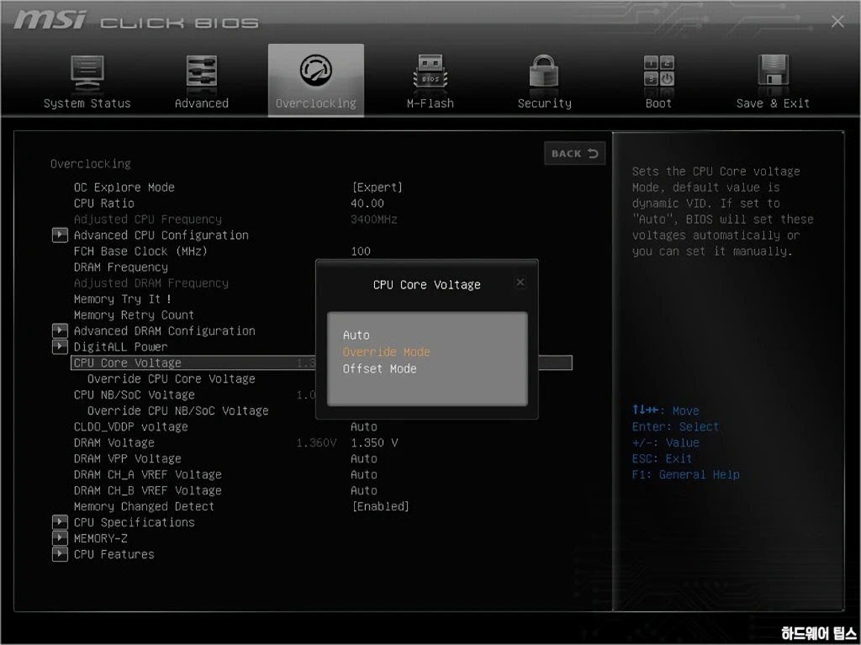Screen dimensions: 861x645
Task: Select the DRAM VPP Voltage label
Action: [x=128, y=458]
